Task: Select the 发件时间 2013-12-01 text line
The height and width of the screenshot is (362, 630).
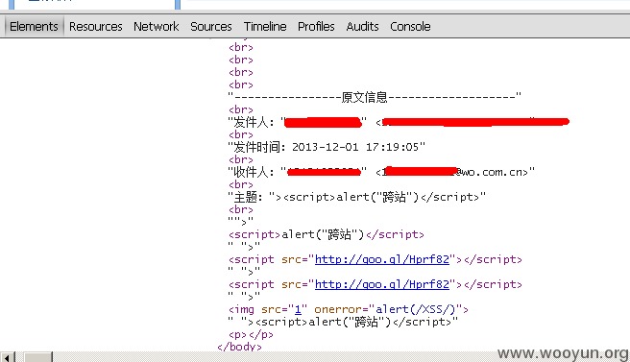Action: click(327, 147)
